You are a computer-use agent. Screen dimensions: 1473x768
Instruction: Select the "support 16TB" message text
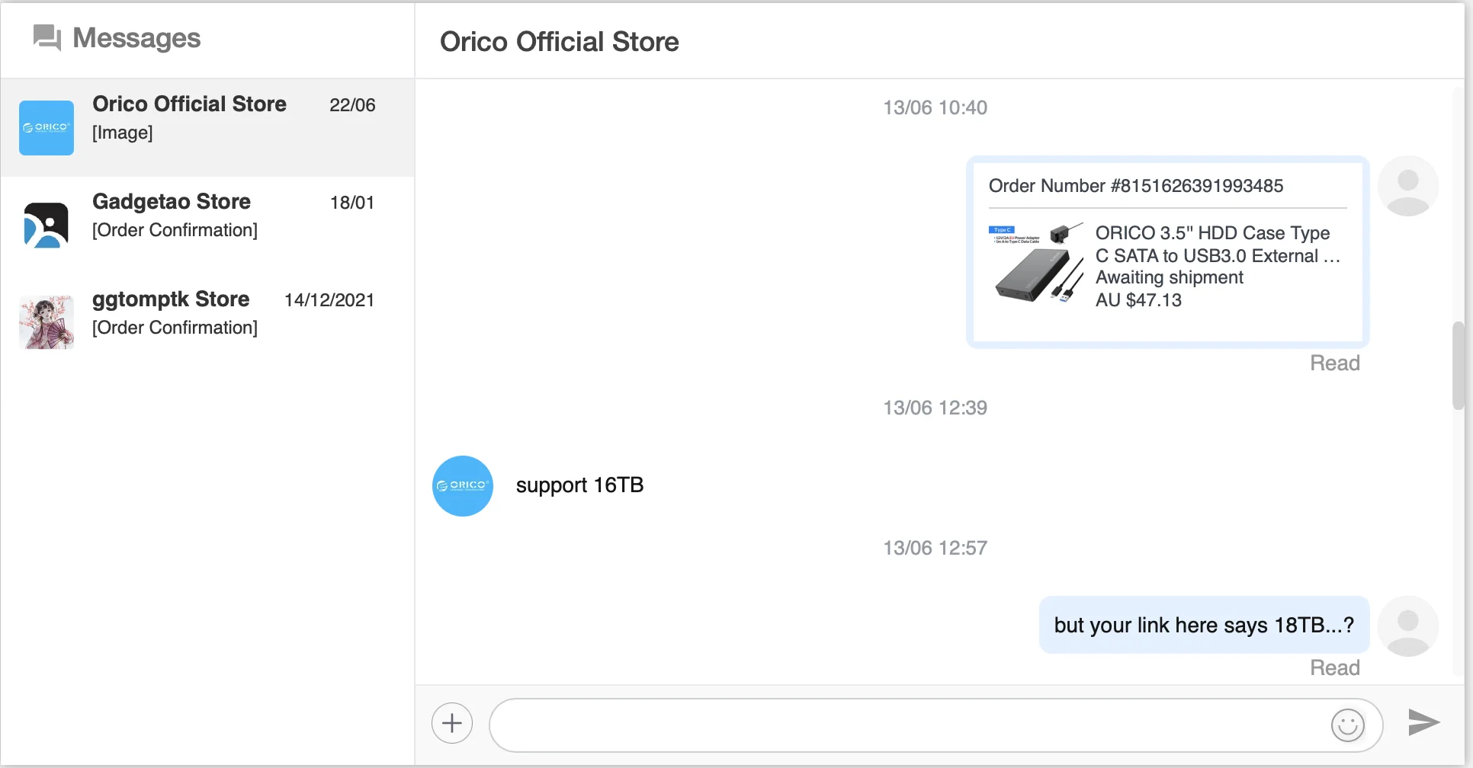[x=579, y=485]
